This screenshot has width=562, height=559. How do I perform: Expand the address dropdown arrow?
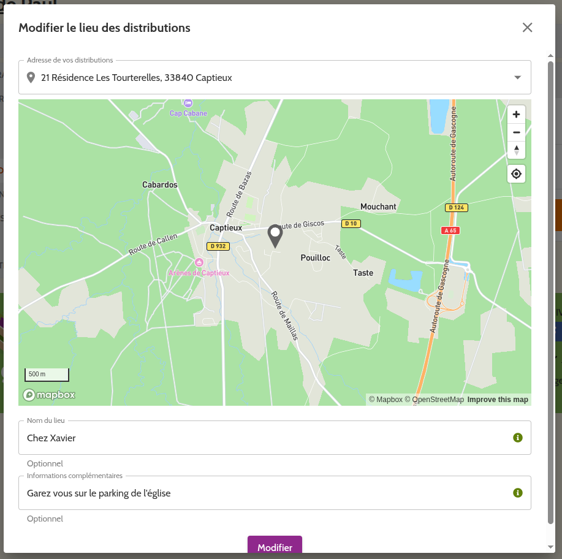coord(517,78)
